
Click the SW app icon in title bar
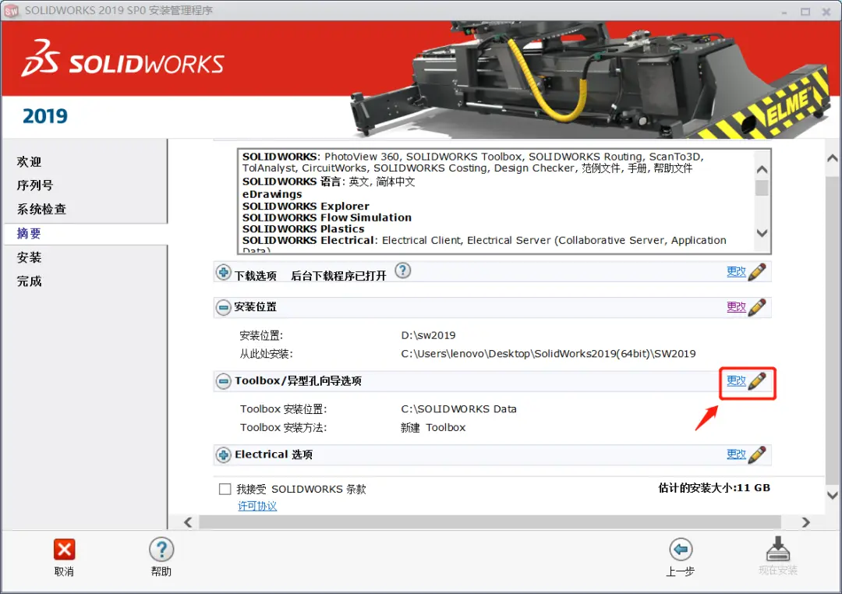tap(11, 11)
